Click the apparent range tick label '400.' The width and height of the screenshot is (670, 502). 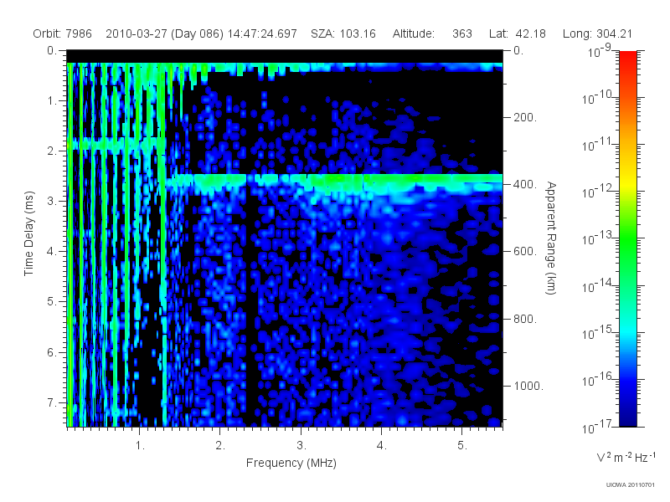525,184
